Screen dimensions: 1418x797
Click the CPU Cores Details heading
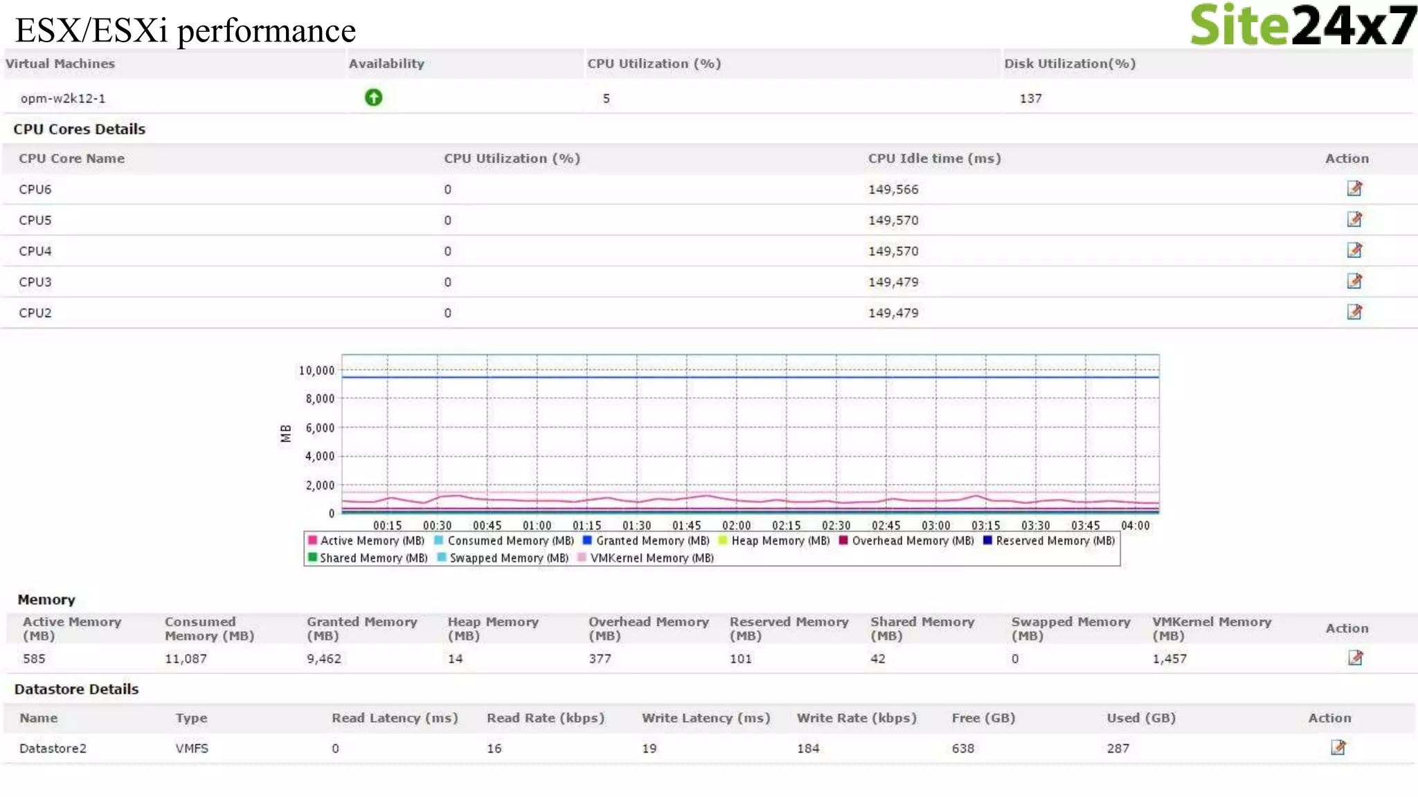coord(80,129)
